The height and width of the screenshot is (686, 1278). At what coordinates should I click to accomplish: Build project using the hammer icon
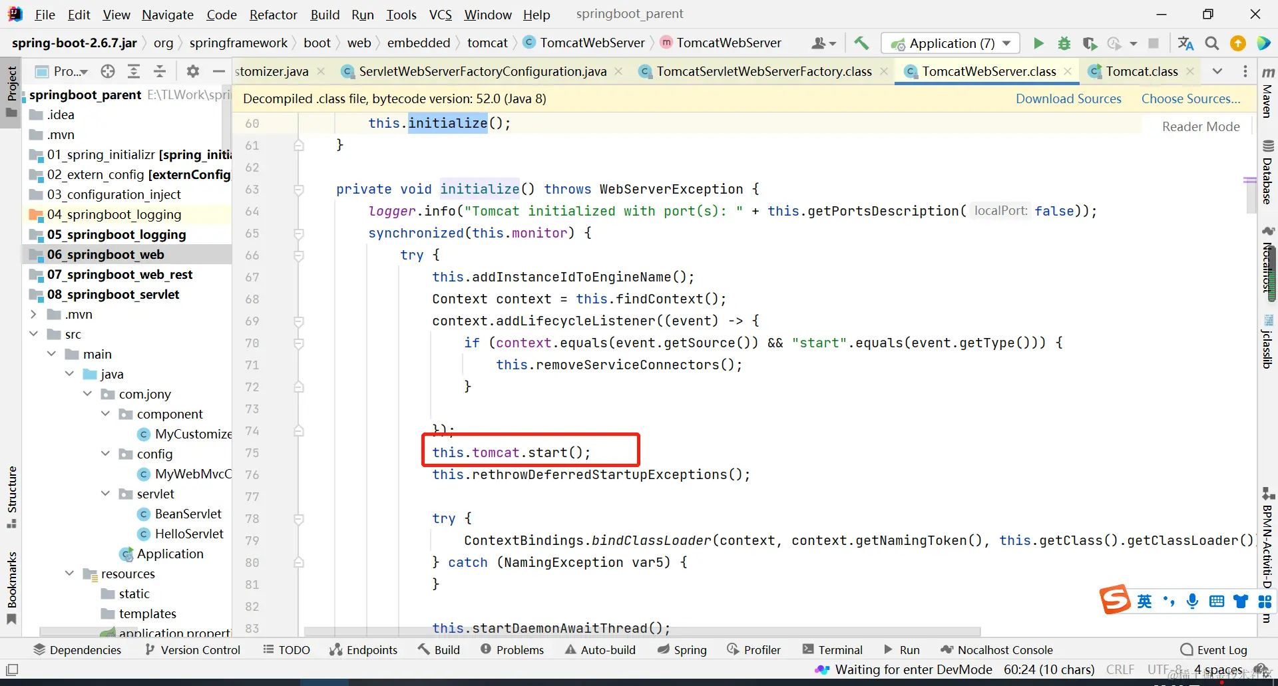click(861, 43)
